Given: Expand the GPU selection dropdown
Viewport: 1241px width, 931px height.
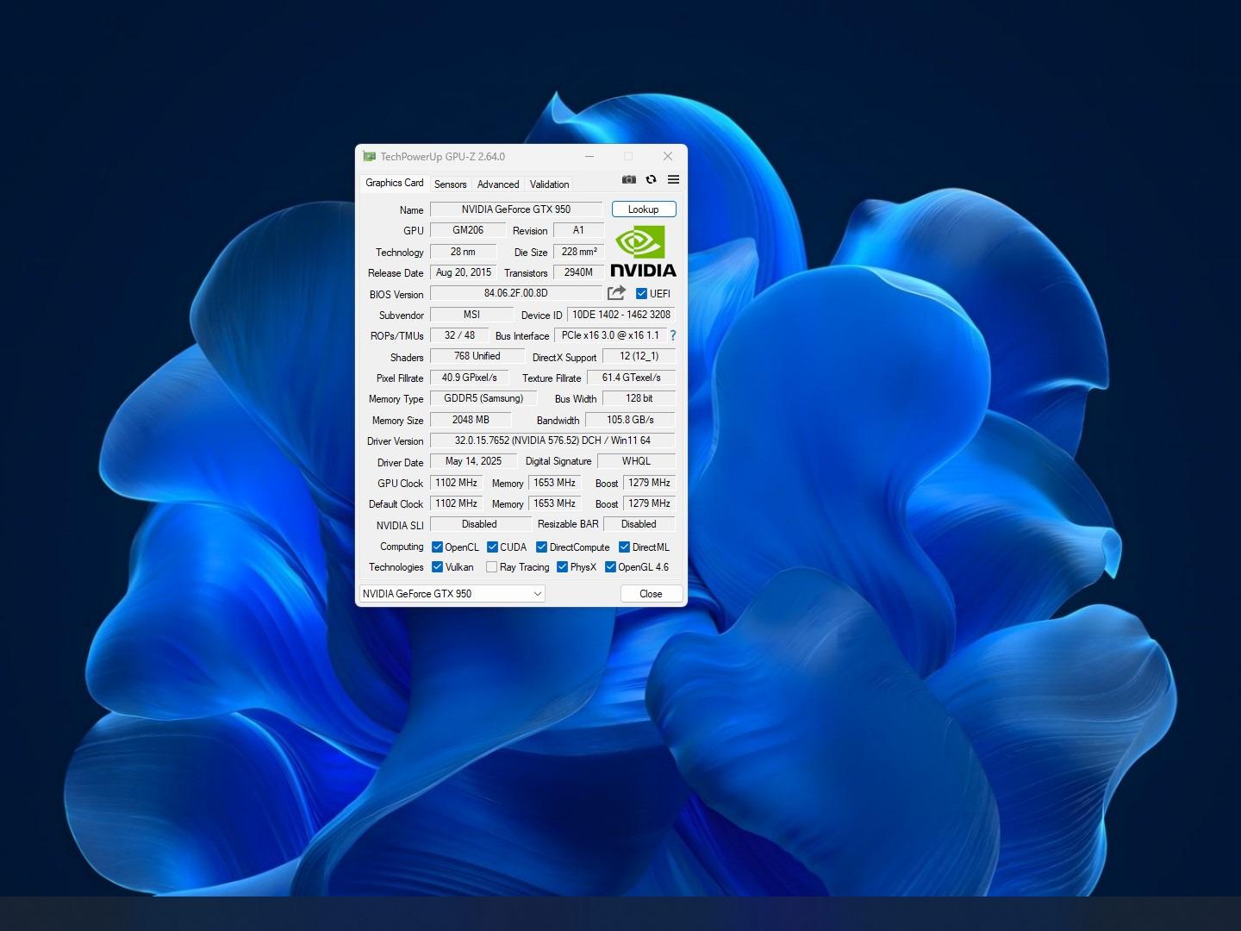Looking at the screenshot, I should [537, 594].
